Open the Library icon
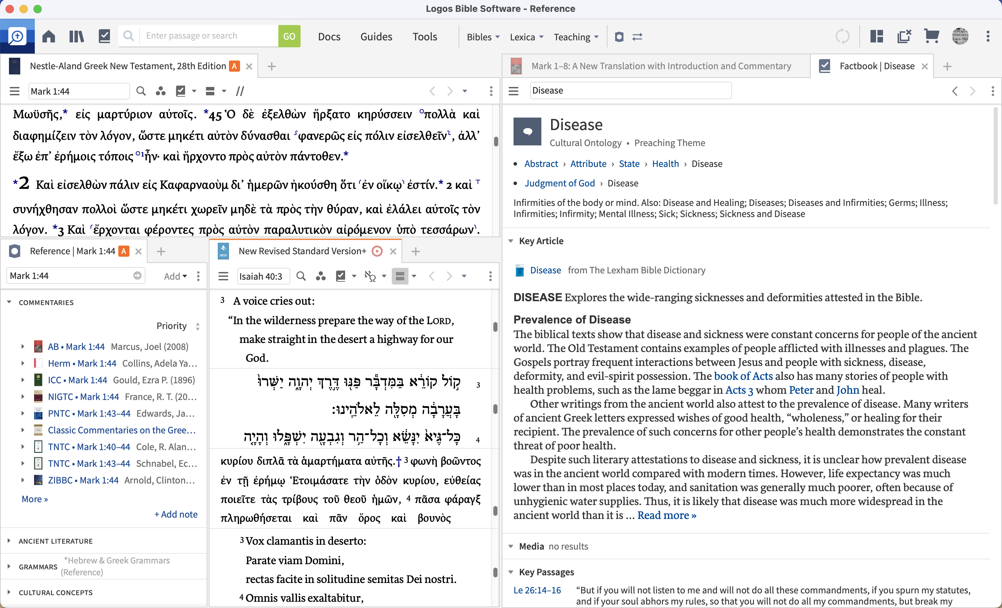The width and height of the screenshot is (1002, 608). pos(76,36)
